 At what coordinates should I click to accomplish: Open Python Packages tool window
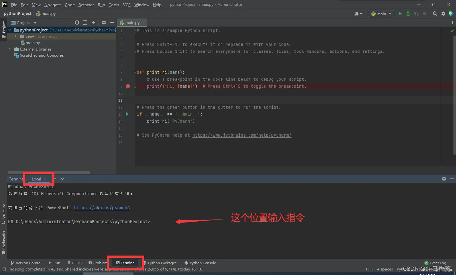coord(160,263)
